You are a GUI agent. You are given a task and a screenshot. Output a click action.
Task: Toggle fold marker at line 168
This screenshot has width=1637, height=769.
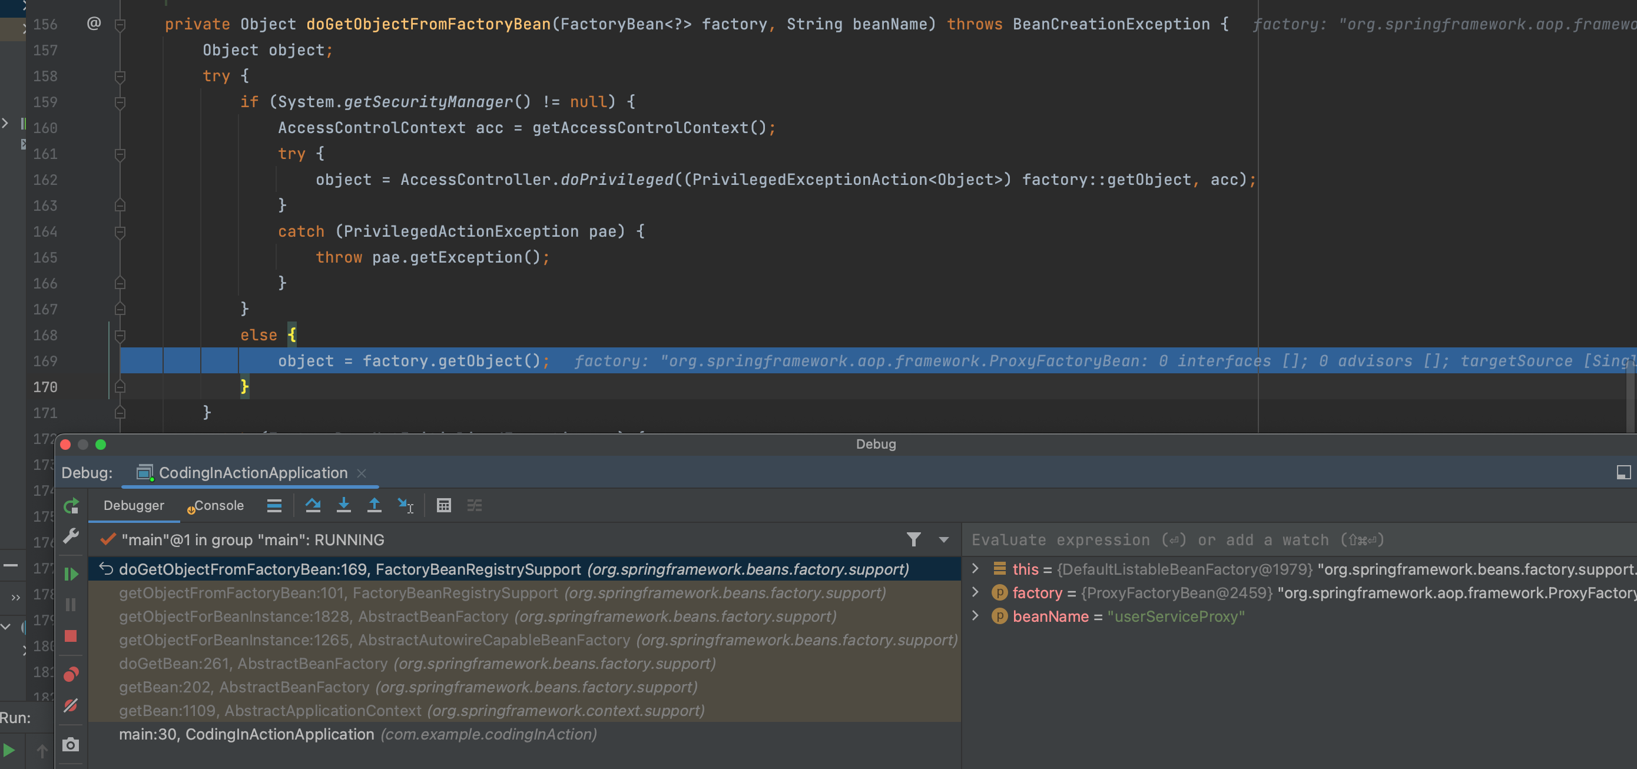coord(120,335)
